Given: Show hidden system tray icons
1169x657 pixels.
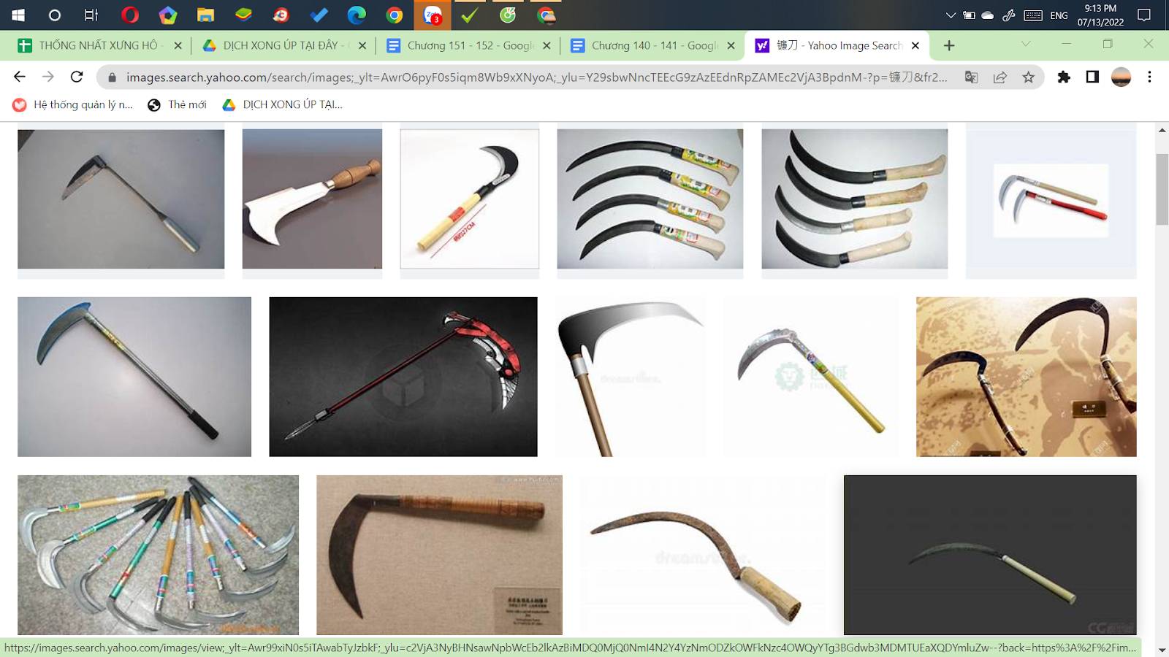Looking at the screenshot, I should point(950,15).
